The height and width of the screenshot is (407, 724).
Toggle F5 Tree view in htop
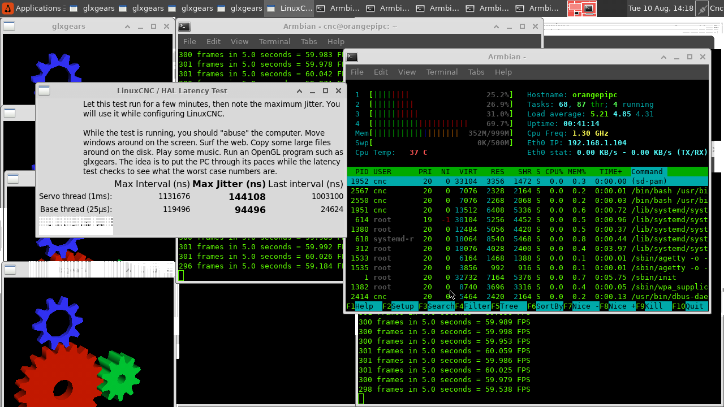509,306
